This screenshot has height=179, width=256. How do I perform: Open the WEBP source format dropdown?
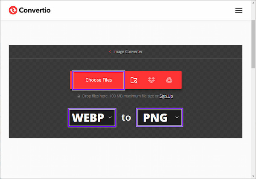92,117
